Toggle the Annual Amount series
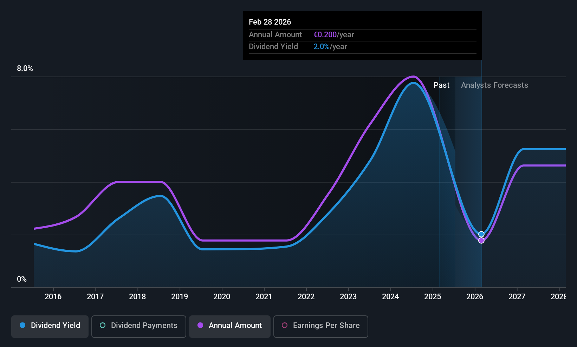Viewport: 577px width, 347px height. [x=230, y=327]
